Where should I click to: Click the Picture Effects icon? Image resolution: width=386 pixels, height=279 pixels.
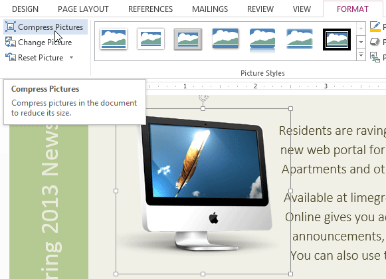coord(375,42)
